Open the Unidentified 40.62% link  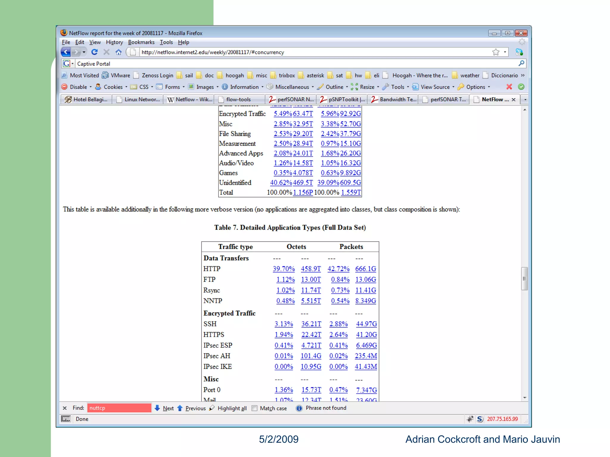point(281,182)
